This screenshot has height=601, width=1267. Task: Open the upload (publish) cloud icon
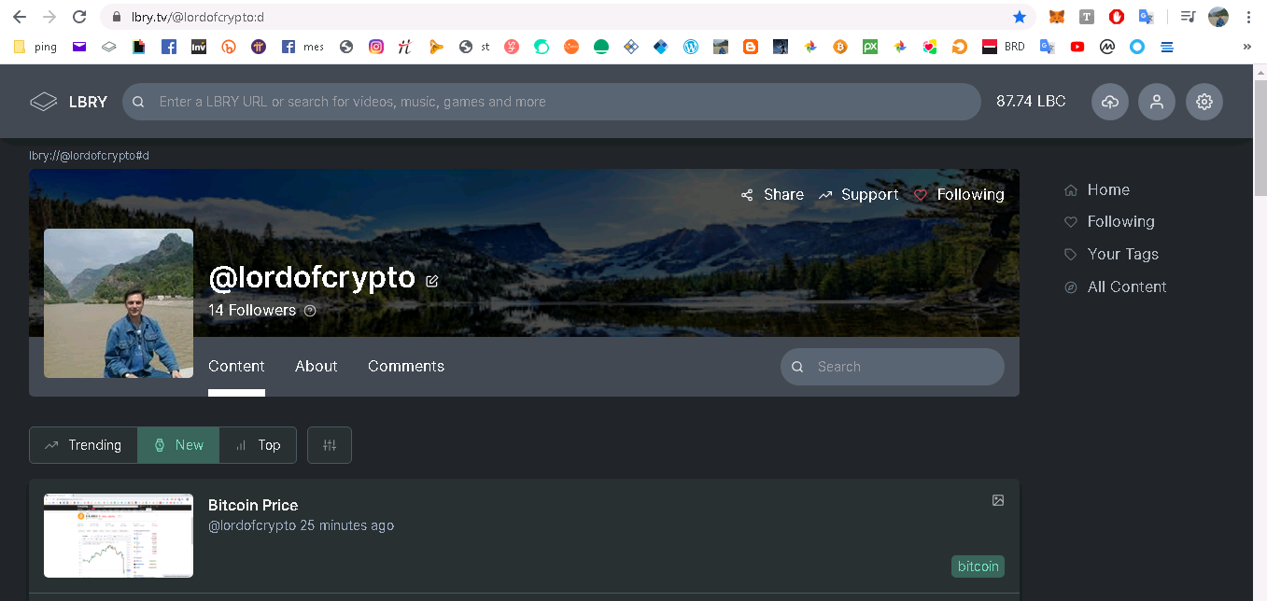pos(1109,102)
